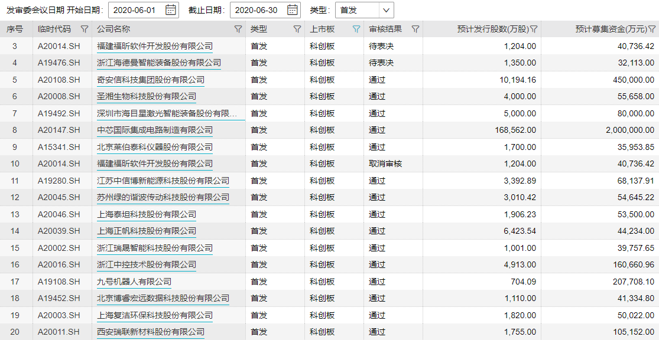Image resolution: width=659 pixels, height=340 pixels.
Task: Select code cell A20045.SH
Action: pyautogui.click(x=59, y=197)
